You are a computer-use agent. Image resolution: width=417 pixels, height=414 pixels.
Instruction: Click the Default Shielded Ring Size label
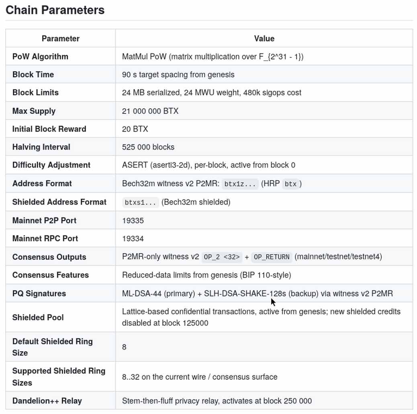[x=52, y=347]
